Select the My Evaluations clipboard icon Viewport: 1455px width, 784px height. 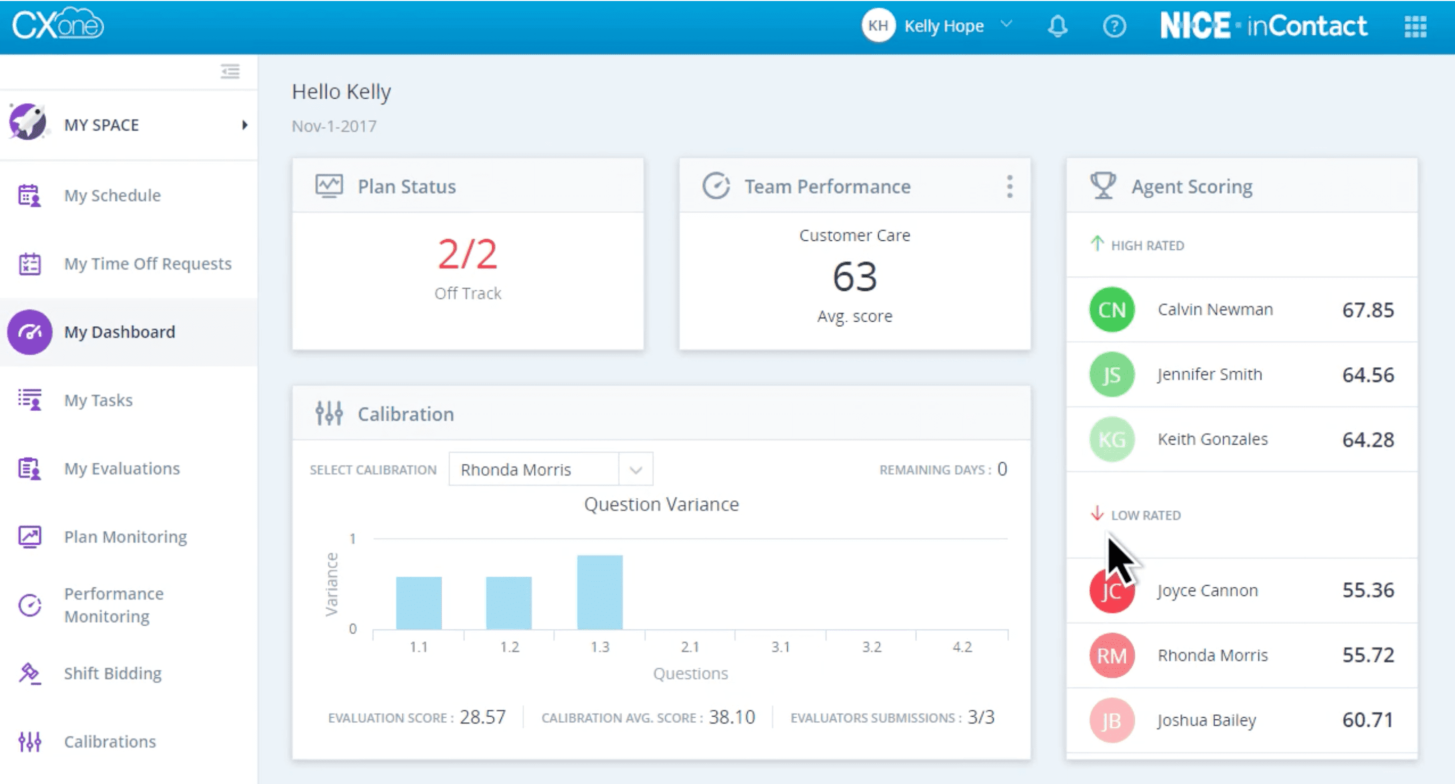[29, 468]
